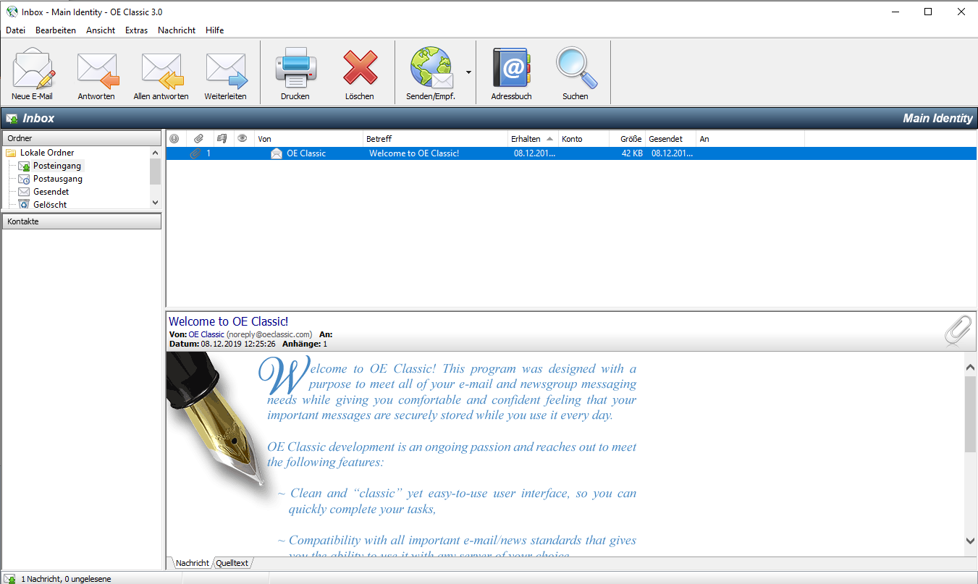Select the Postausgang folder
Image resolution: width=978 pixels, height=584 pixels.
pos(57,179)
